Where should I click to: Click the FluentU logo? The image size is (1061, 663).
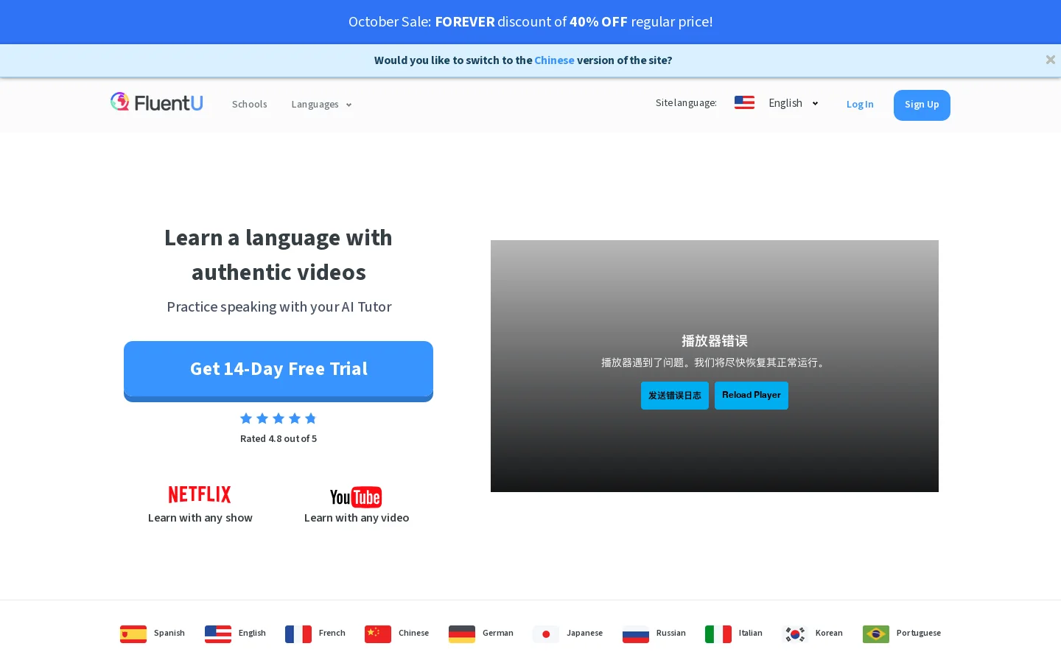[157, 102]
